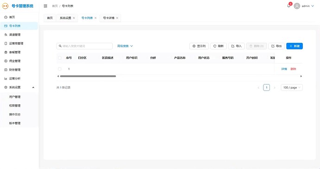Click the 区县描述 column header
Viewport: 320px width, 169px height.
[x=108, y=58]
